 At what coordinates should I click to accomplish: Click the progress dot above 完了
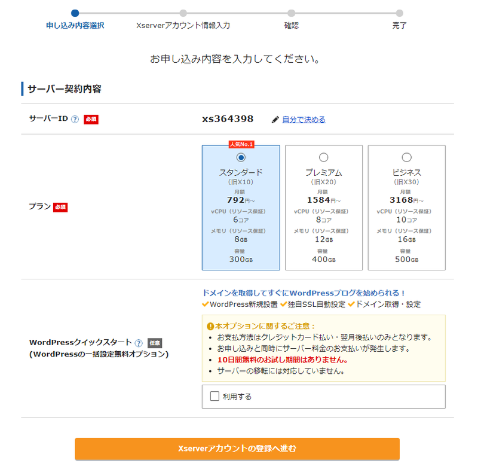pos(399,13)
